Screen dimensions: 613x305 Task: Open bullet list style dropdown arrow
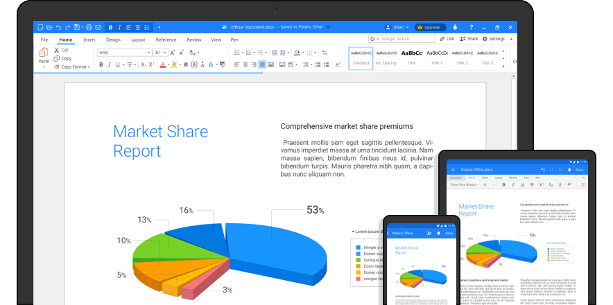(x=243, y=53)
